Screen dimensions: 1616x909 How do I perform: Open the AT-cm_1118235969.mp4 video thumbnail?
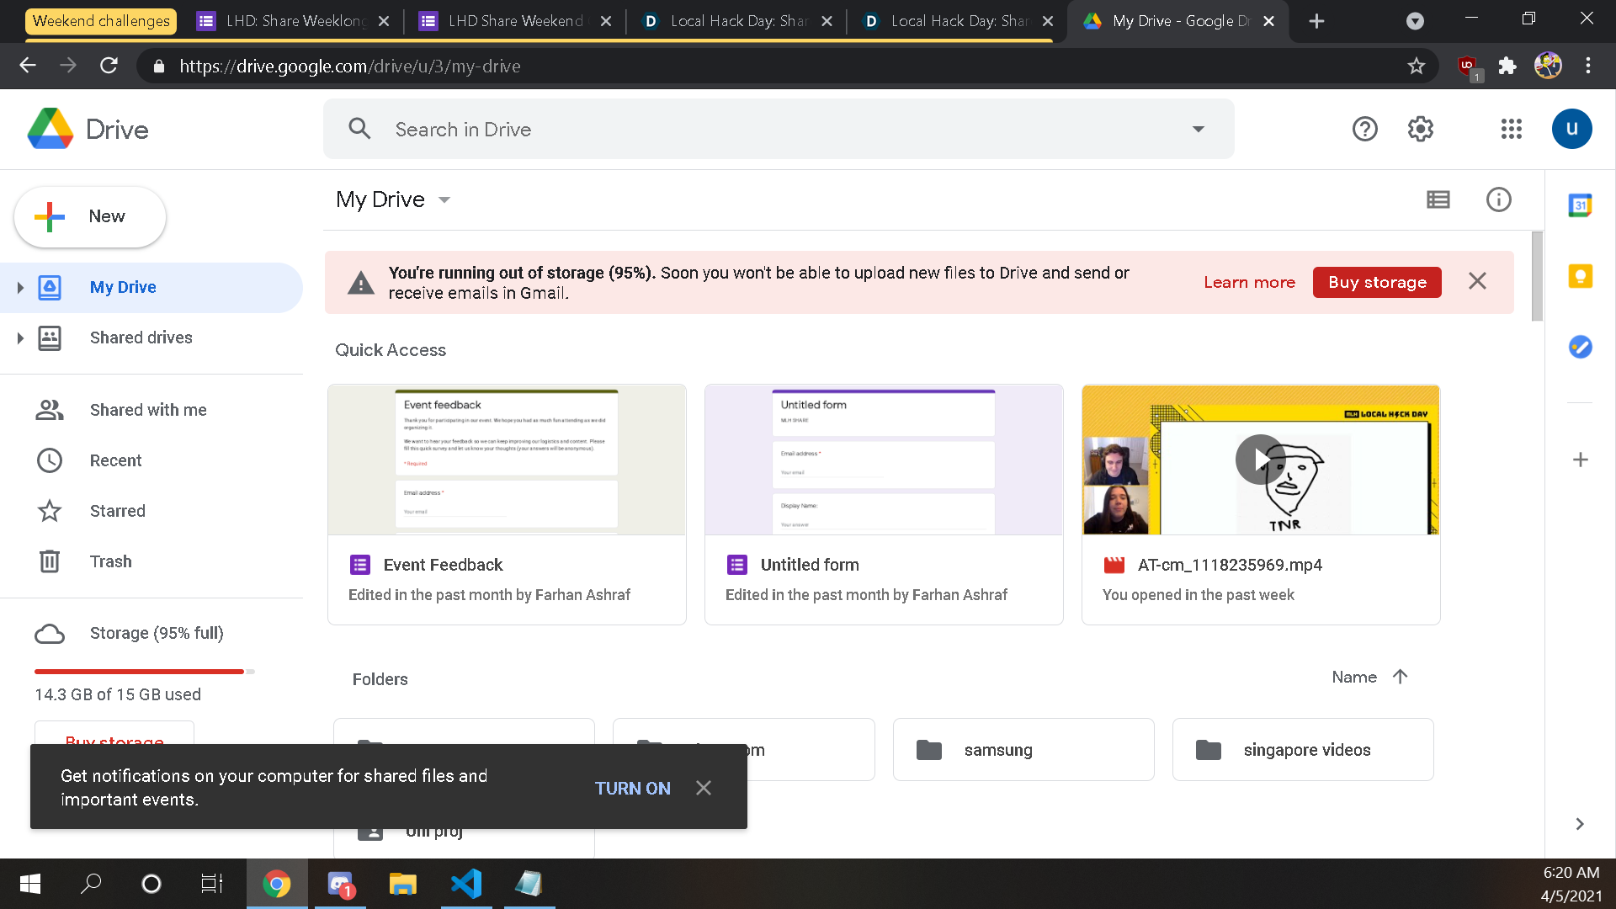pyautogui.click(x=1260, y=460)
